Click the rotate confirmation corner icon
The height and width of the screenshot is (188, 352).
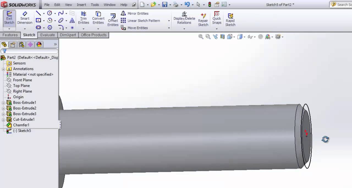pos(325,139)
